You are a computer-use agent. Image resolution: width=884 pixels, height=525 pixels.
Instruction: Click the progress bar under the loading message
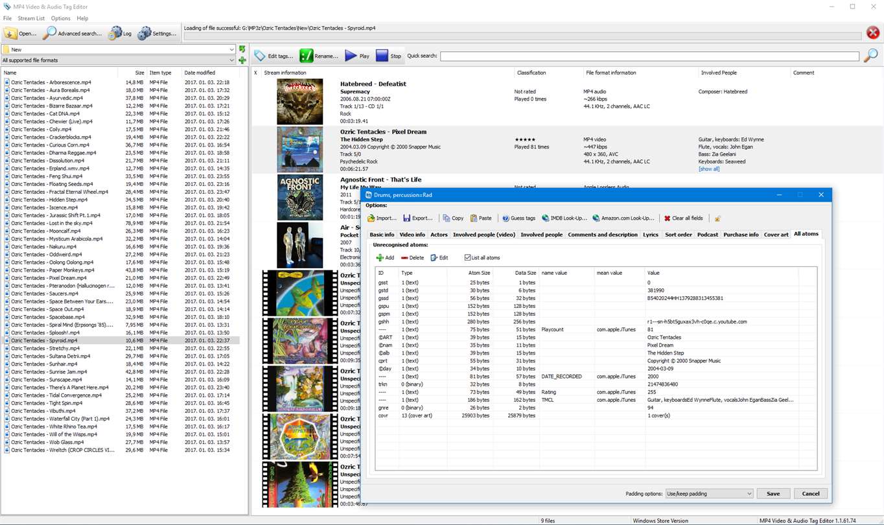click(x=522, y=36)
